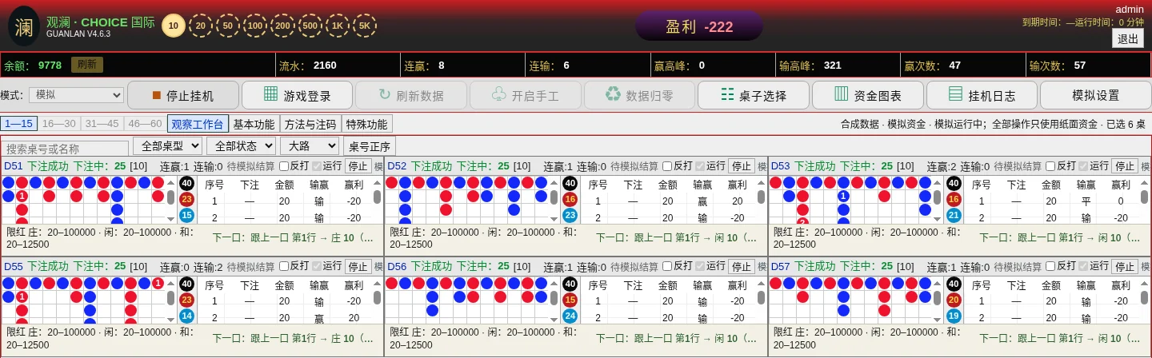The width and height of the screenshot is (1152, 358).
Task: Open 游戏登录 game login
Action: click(298, 95)
